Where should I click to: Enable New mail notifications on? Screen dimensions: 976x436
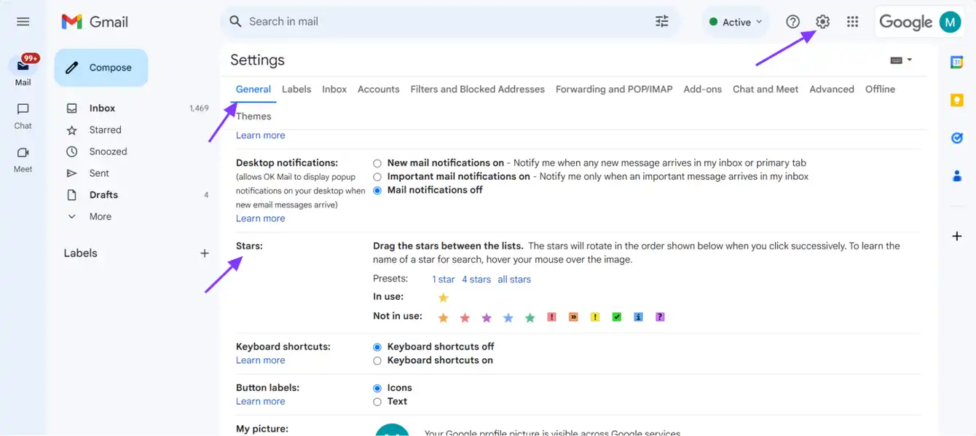377,163
